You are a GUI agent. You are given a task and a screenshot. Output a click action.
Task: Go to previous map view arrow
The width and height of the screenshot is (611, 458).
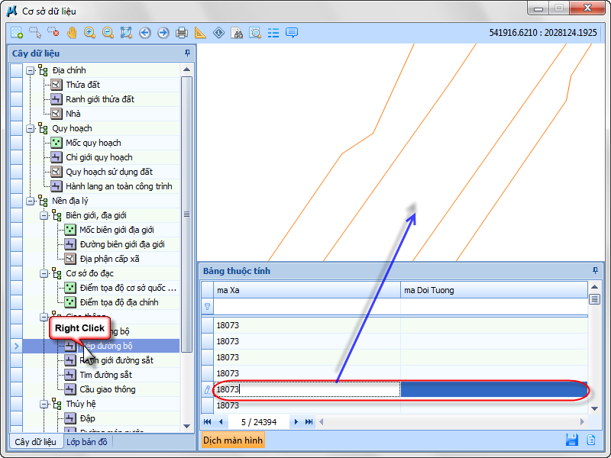pos(145,33)
